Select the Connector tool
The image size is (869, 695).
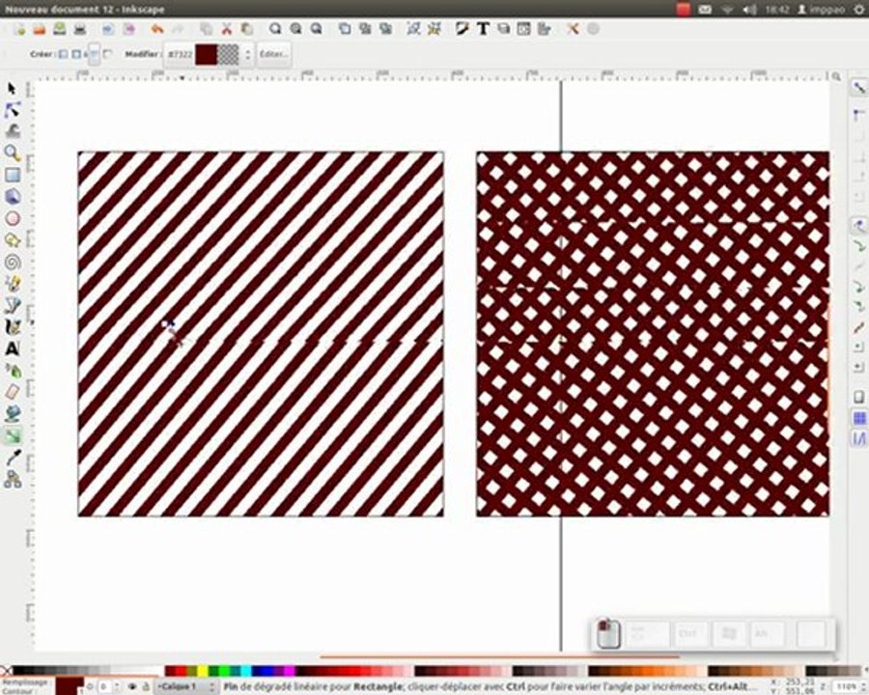coord(13,479)
